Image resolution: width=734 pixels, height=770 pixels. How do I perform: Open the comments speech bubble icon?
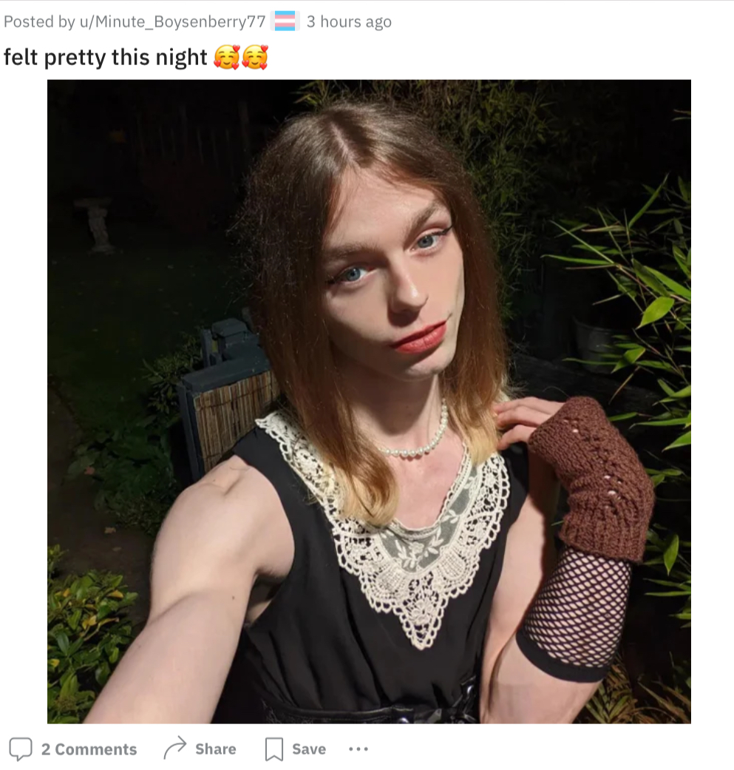21,749
